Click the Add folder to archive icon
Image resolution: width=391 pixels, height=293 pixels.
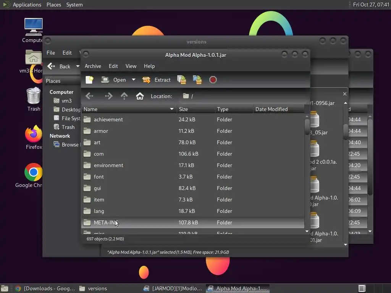point(197,80)
